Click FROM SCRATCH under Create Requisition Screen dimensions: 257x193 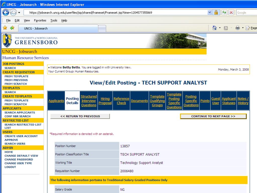pyautogui.click(x=16, y=84)
